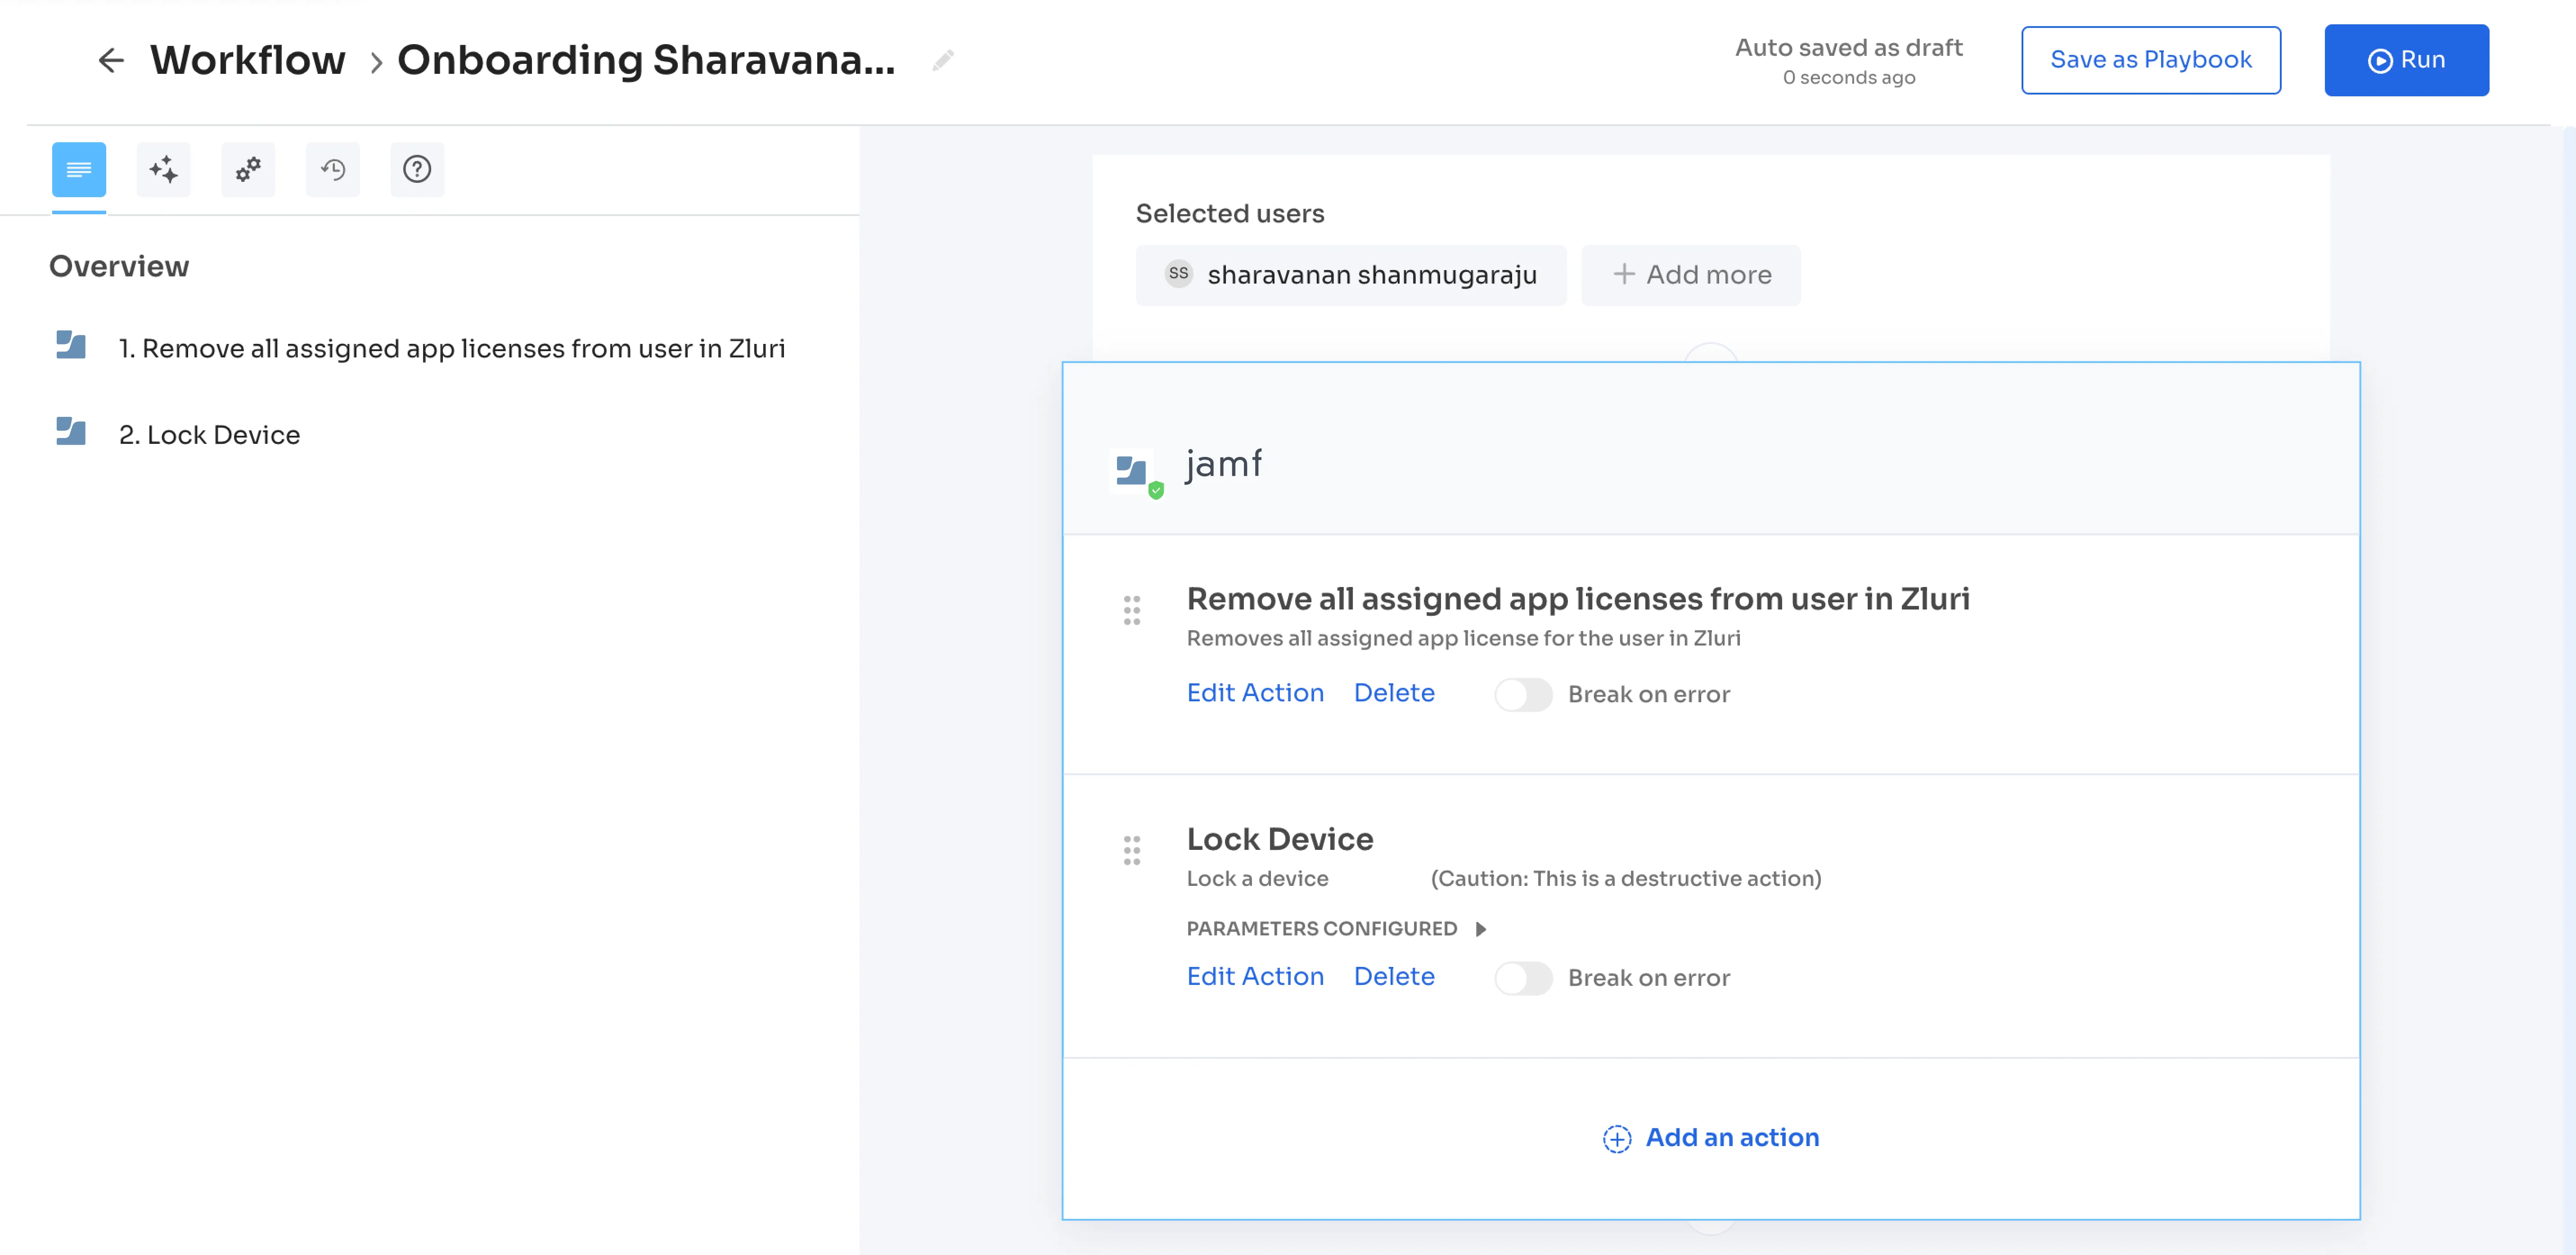
Task: Select sharavanan shanmugaraju user chip
Action: pos(1351,275)
